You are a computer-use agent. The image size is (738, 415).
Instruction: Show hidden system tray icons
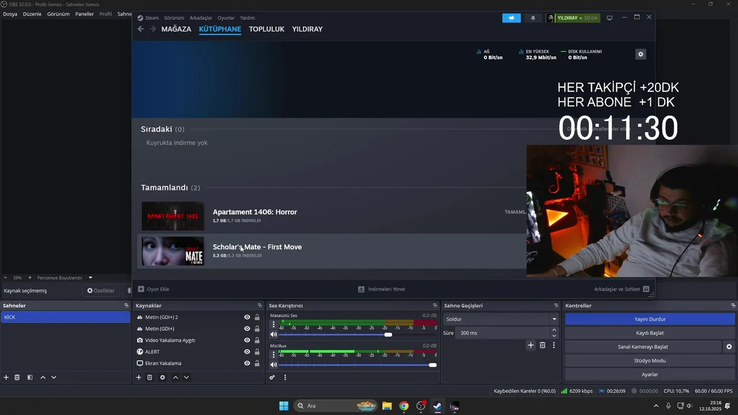pos(656,406)
